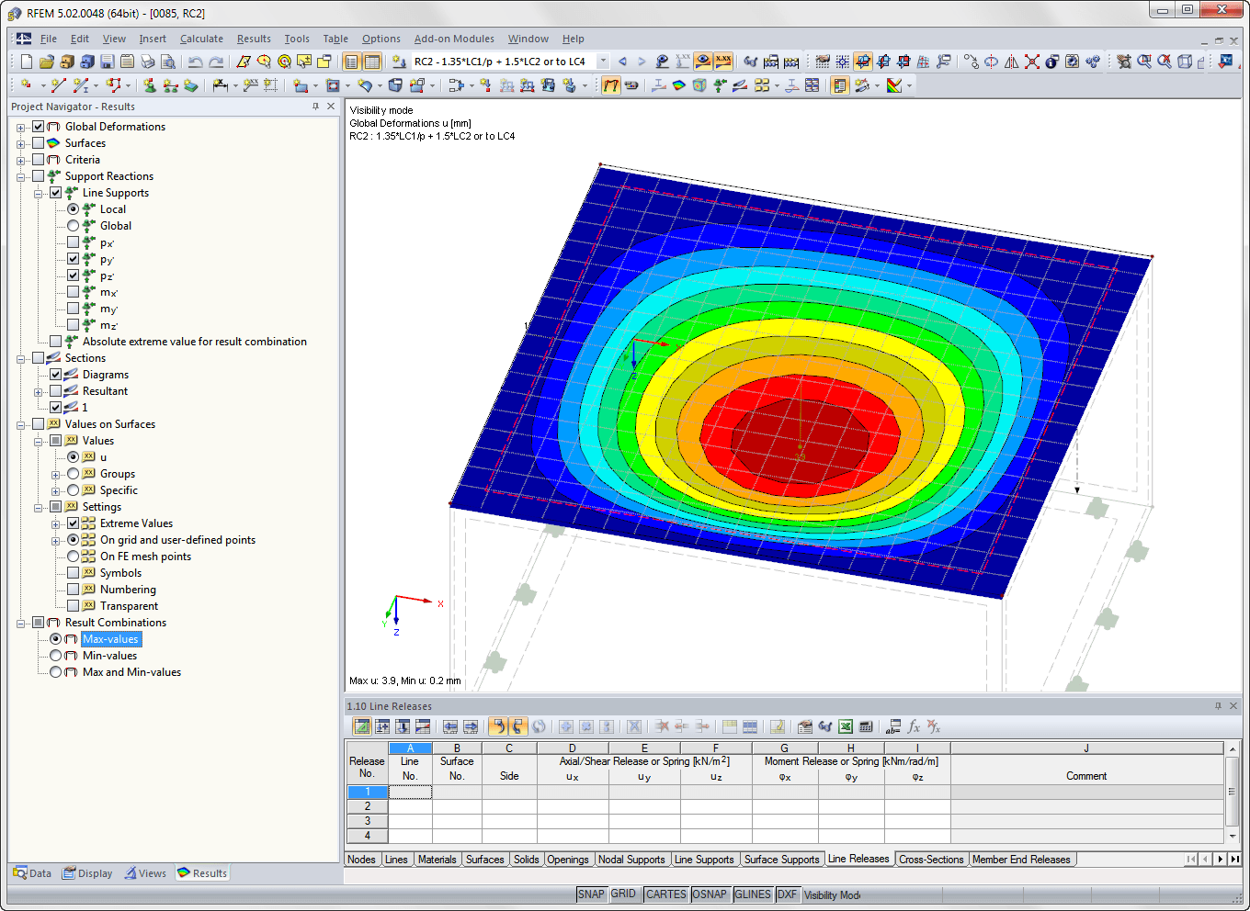Expand the Global Deformations tree node
Image resolution: width=1250 pixels, height=911 pixels.
point(21,128)
